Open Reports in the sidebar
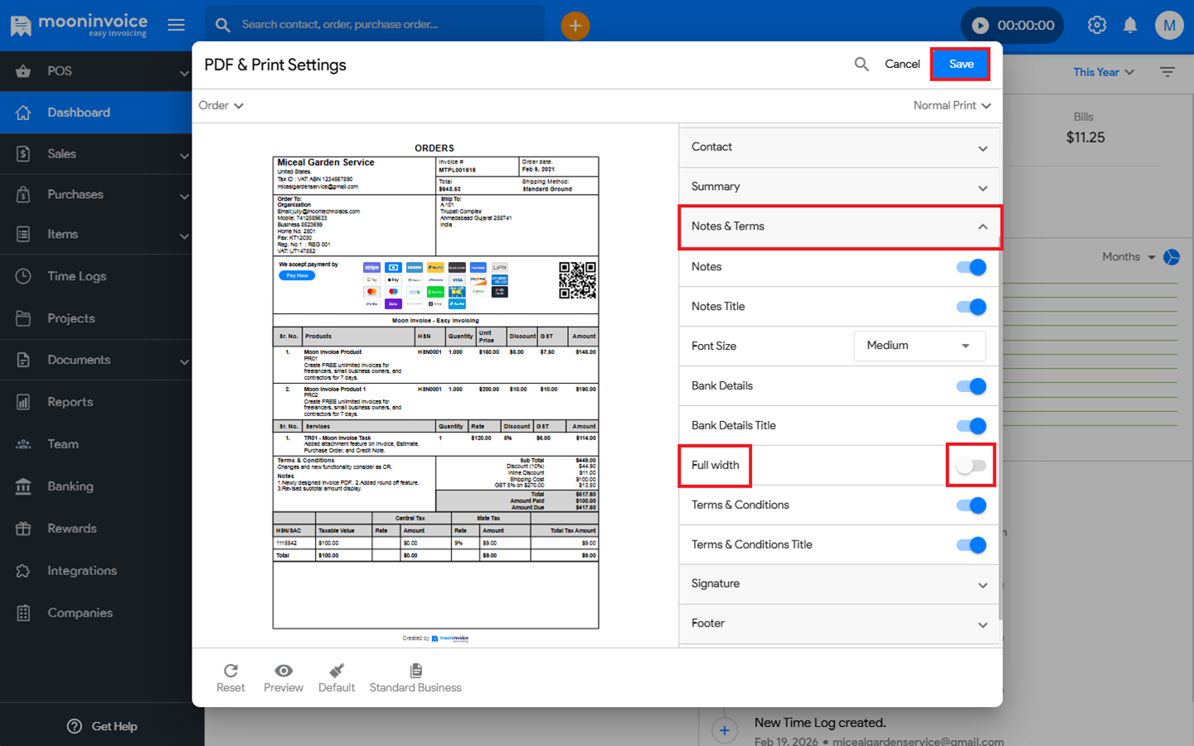The height and width of the screenshot is (746, 1194). pos(70,402)
